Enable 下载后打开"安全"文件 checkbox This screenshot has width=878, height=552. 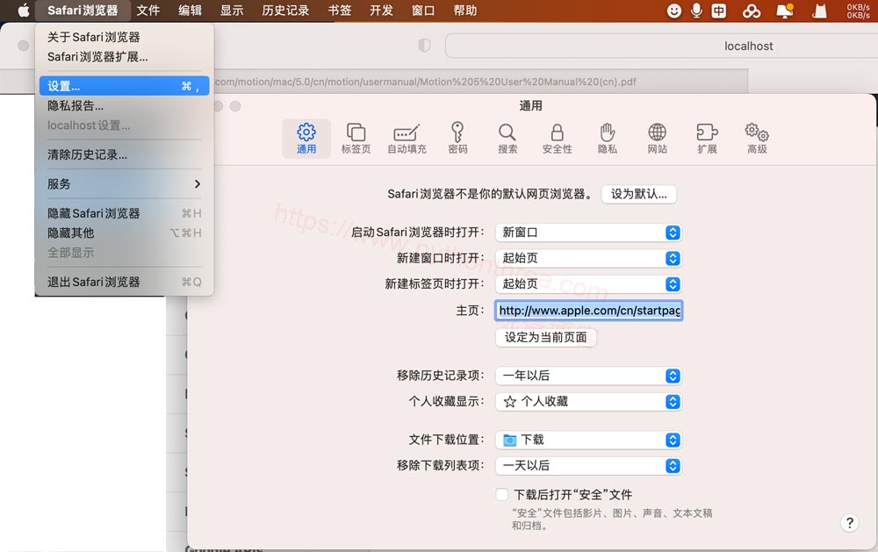(x=502, y=495)
